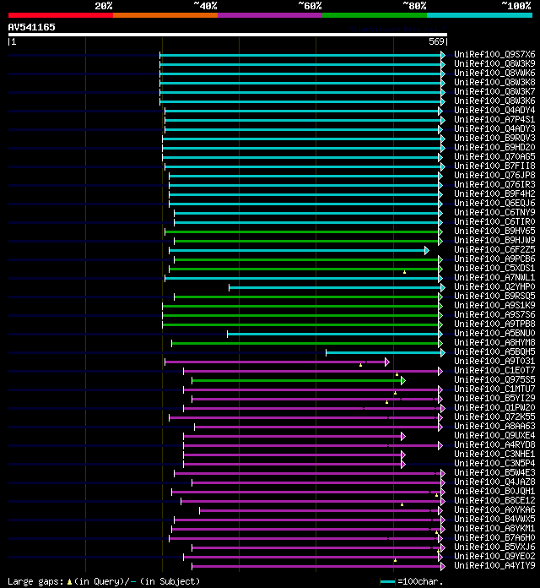
Task: Select the UniRef100_Q70AG5 label
Action: pyautogui.click(x=494, y=157)
